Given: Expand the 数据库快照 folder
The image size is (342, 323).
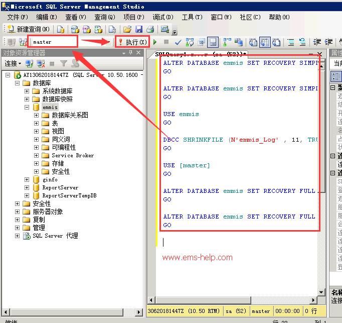Looking at the screenshot, I should [x=27, y=99].
